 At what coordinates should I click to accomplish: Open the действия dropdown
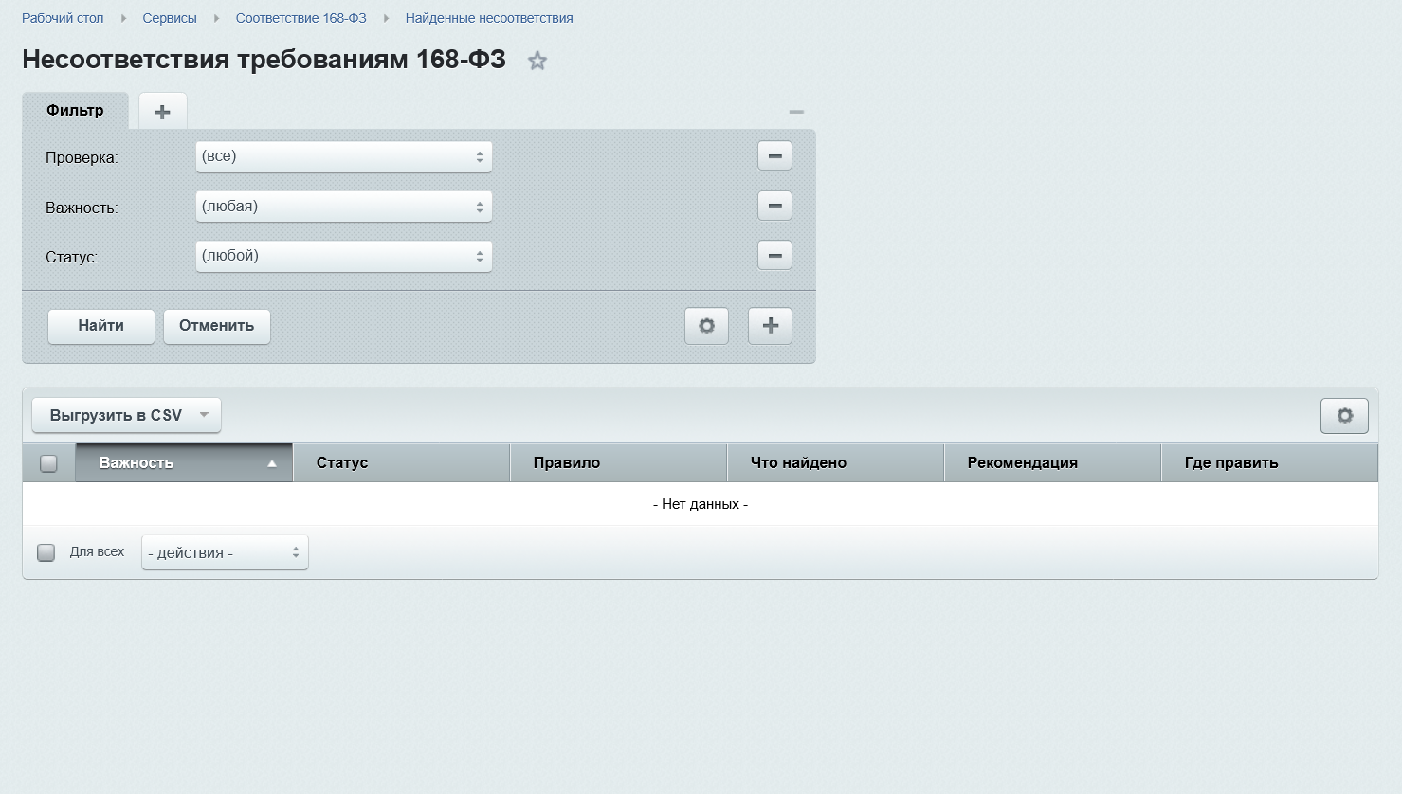[225, 553]
